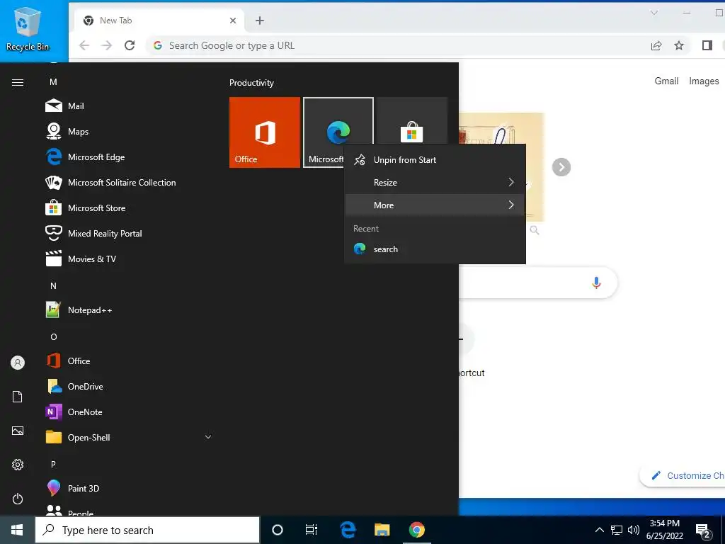The width and height of the screenshot is (725, 544).
Task: Bookmark this tab with the star icon
Action: [x=679, y=45]
